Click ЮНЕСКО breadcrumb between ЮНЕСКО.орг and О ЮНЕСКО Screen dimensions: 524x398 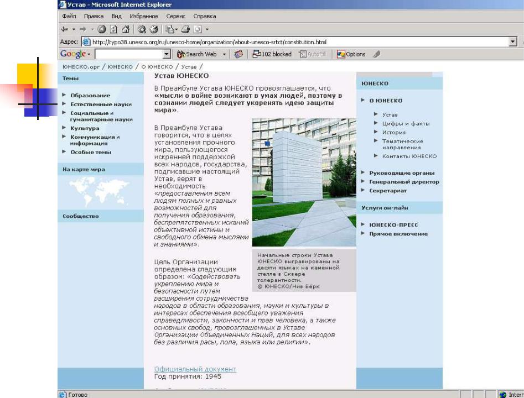(120, 67)
